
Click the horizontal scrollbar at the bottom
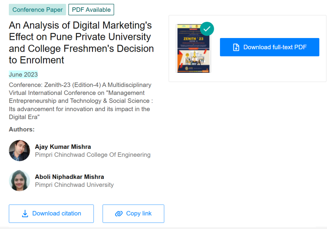[x=163, y=227]
